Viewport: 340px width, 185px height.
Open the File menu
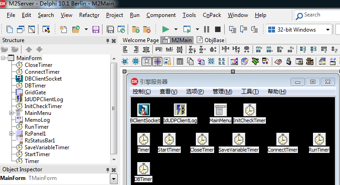tap(11, 15)
